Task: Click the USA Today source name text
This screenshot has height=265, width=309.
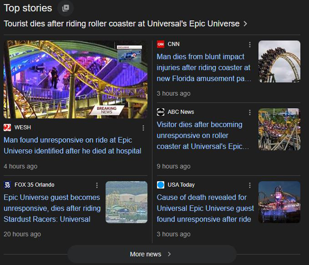Action: coord(181,185)
